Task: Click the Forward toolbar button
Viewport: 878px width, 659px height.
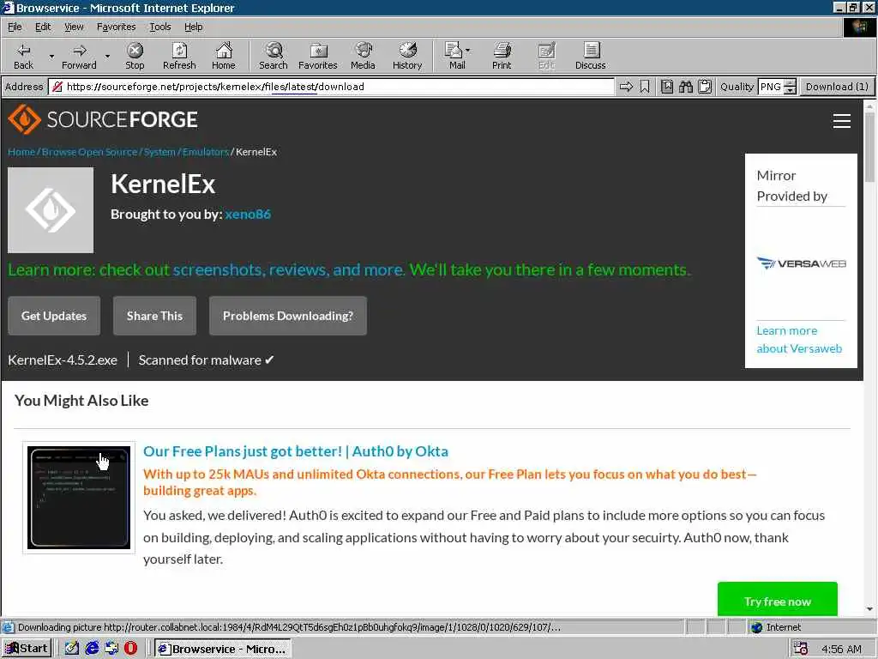Action: [x=79, y=56]
